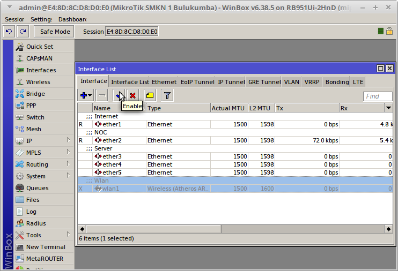Switch to the VLAN tab
Viewport: 398px width, 271px height.
pos(291,82)
